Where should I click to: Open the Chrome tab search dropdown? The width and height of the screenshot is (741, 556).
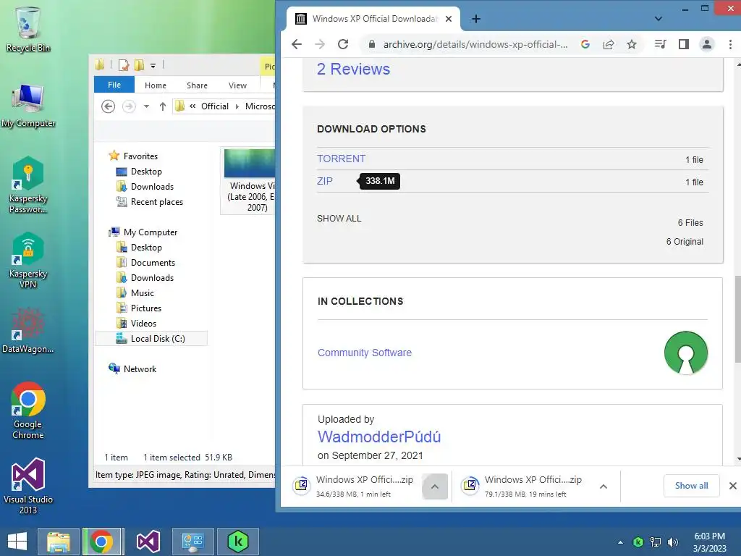coord(659,19)
